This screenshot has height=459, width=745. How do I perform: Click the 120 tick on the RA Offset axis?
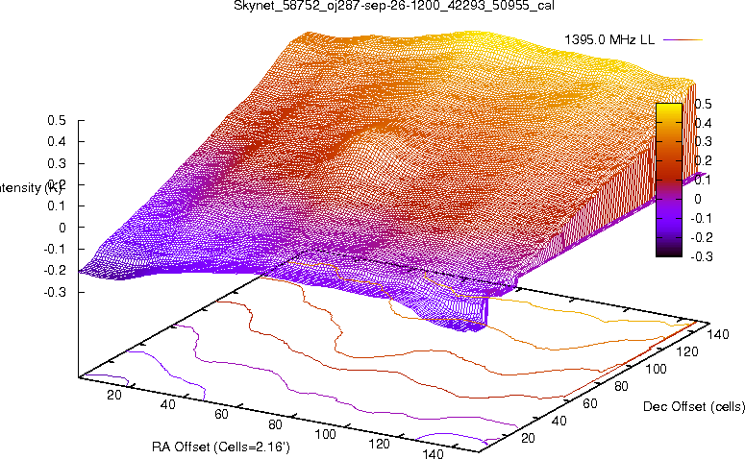[379, 445]
